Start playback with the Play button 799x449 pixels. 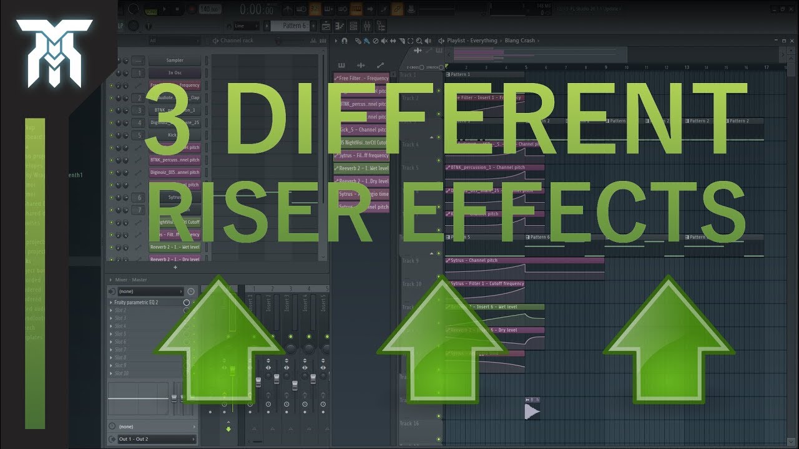click(x=165, y=9)
